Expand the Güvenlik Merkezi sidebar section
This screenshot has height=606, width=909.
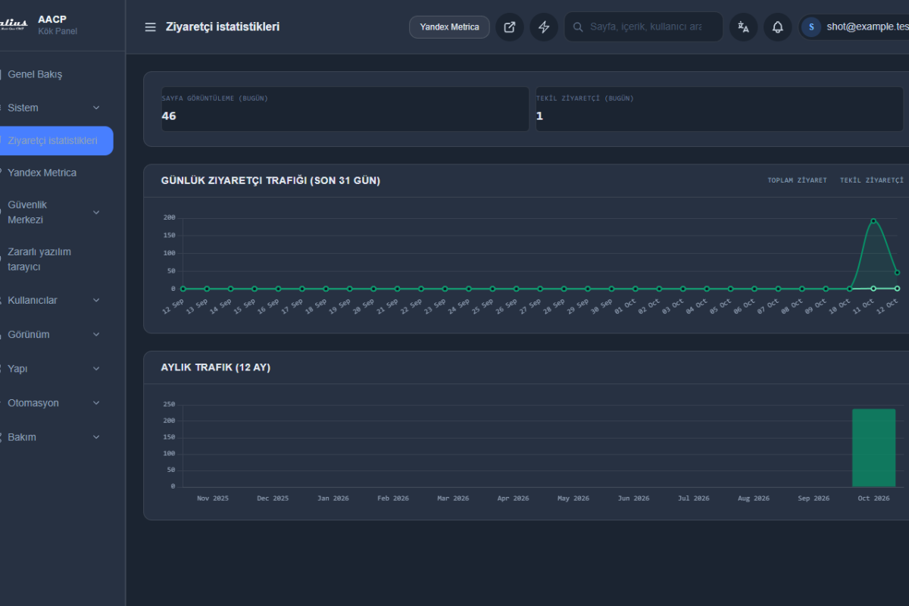pos(57,212)
